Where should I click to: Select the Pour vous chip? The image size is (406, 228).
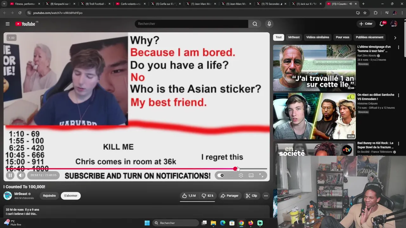point(342,37)
